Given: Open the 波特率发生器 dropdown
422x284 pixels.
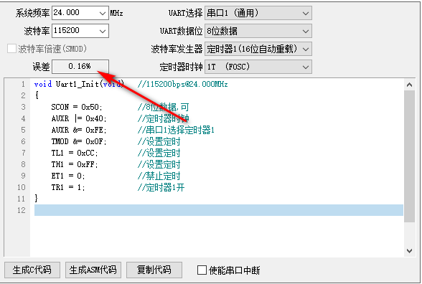Looking at the screenshot, I should (258, 49).
